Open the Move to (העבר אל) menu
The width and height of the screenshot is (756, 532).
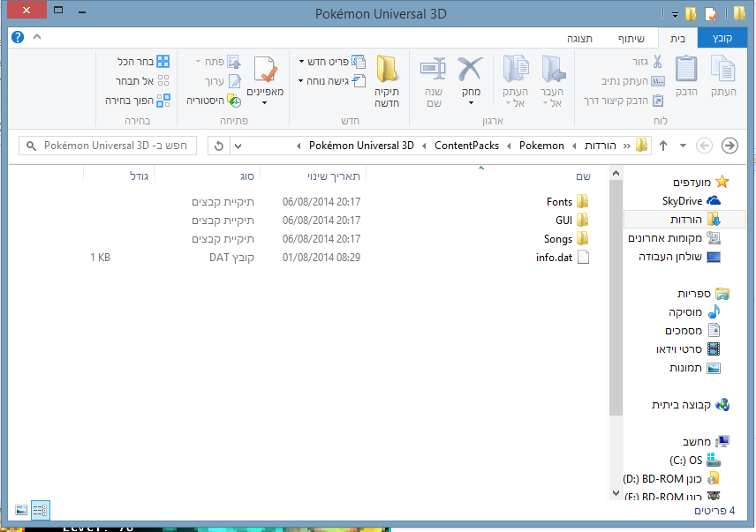553,81
